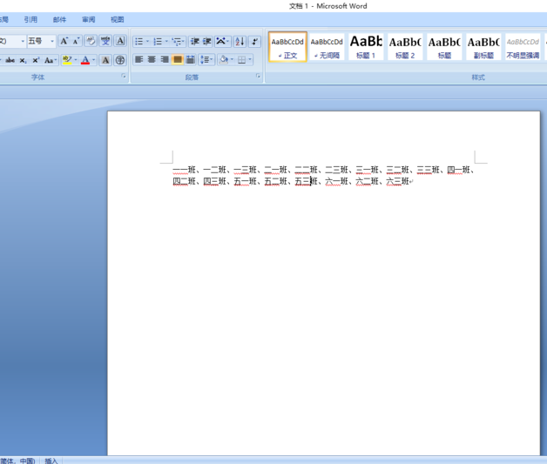The width and height of the screenshot is (547, 464).
Task: Click the Shrink Font icon
Action: click(76, 41)
